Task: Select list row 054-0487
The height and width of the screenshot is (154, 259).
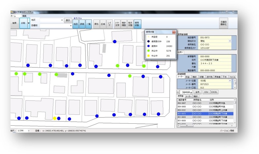Action: tap(205, 103)
